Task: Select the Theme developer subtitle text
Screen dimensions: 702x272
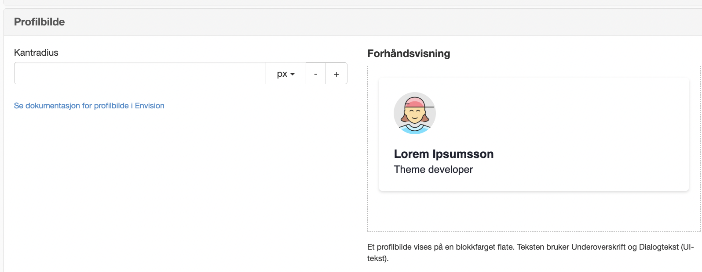Action: click(x=433, y=169)
